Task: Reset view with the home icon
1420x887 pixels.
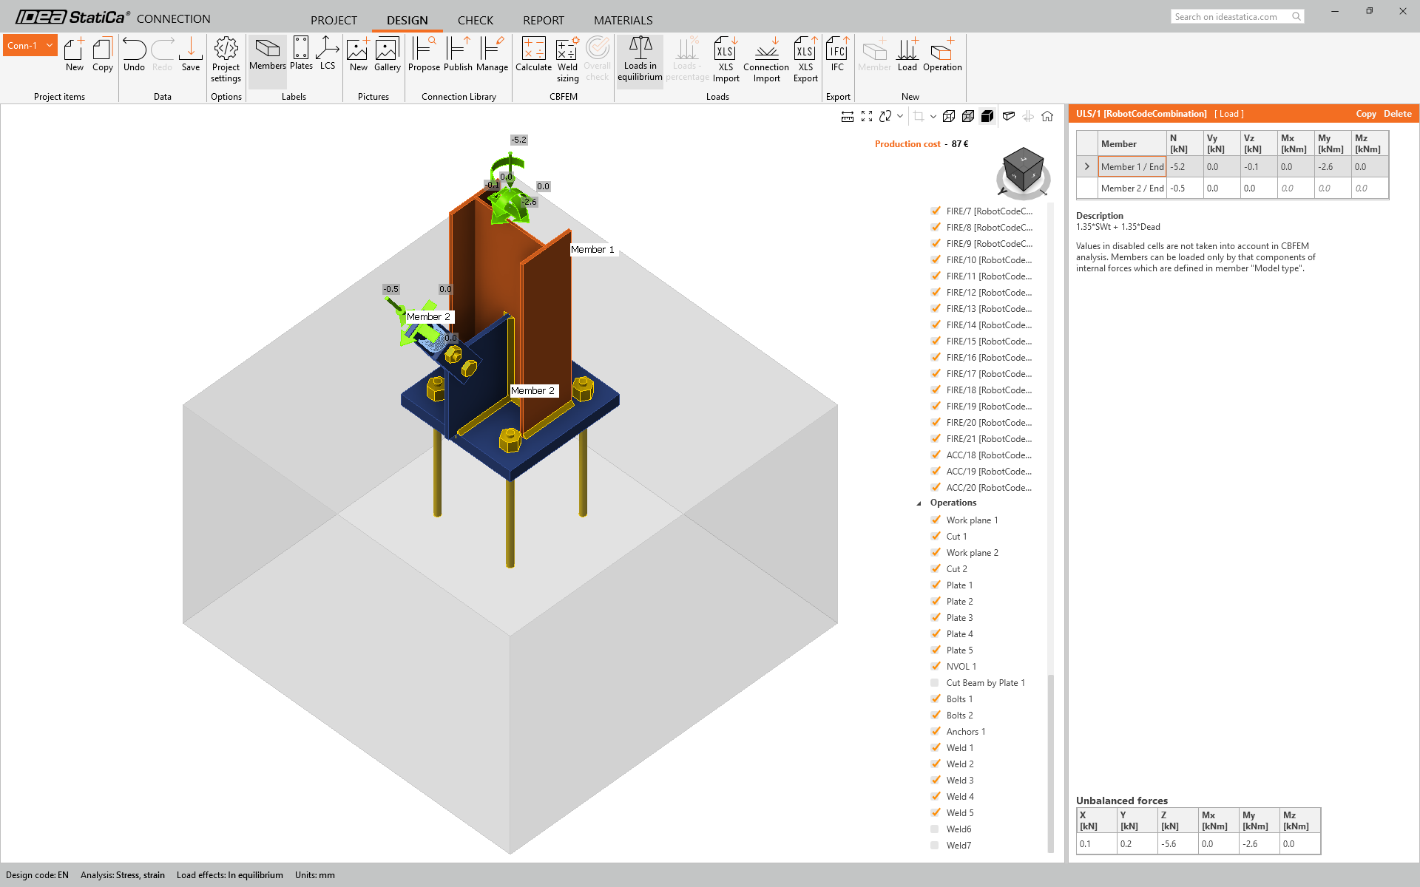Action: click(1047, 116)
